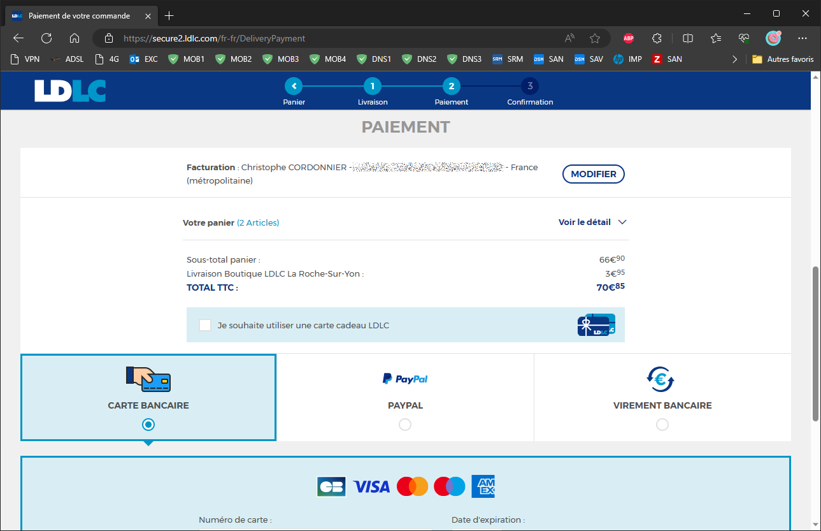Click the Mastercard logo
The height and width of the screenshot is (531, 821).
[x=412, y=486]
